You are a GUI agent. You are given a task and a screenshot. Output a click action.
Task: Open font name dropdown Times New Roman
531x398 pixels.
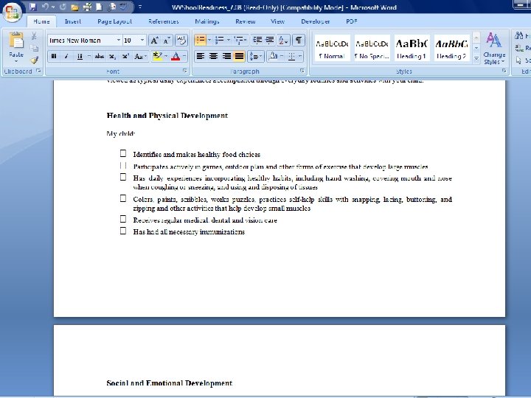point(119,41)
